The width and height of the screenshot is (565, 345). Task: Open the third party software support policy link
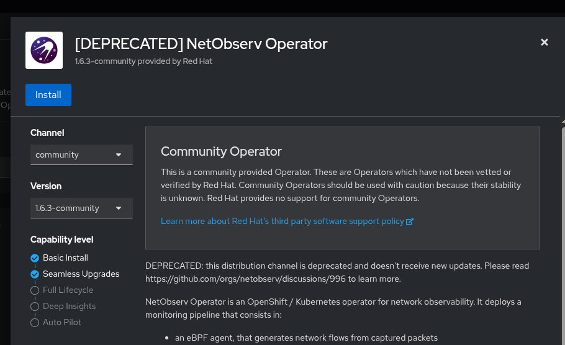(x=282, y=222)
